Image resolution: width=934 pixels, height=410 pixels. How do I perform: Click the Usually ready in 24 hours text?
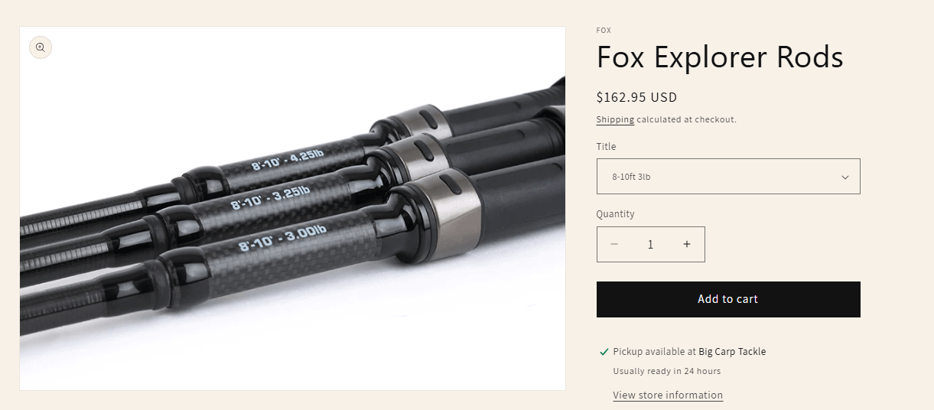tap(667, 371)
